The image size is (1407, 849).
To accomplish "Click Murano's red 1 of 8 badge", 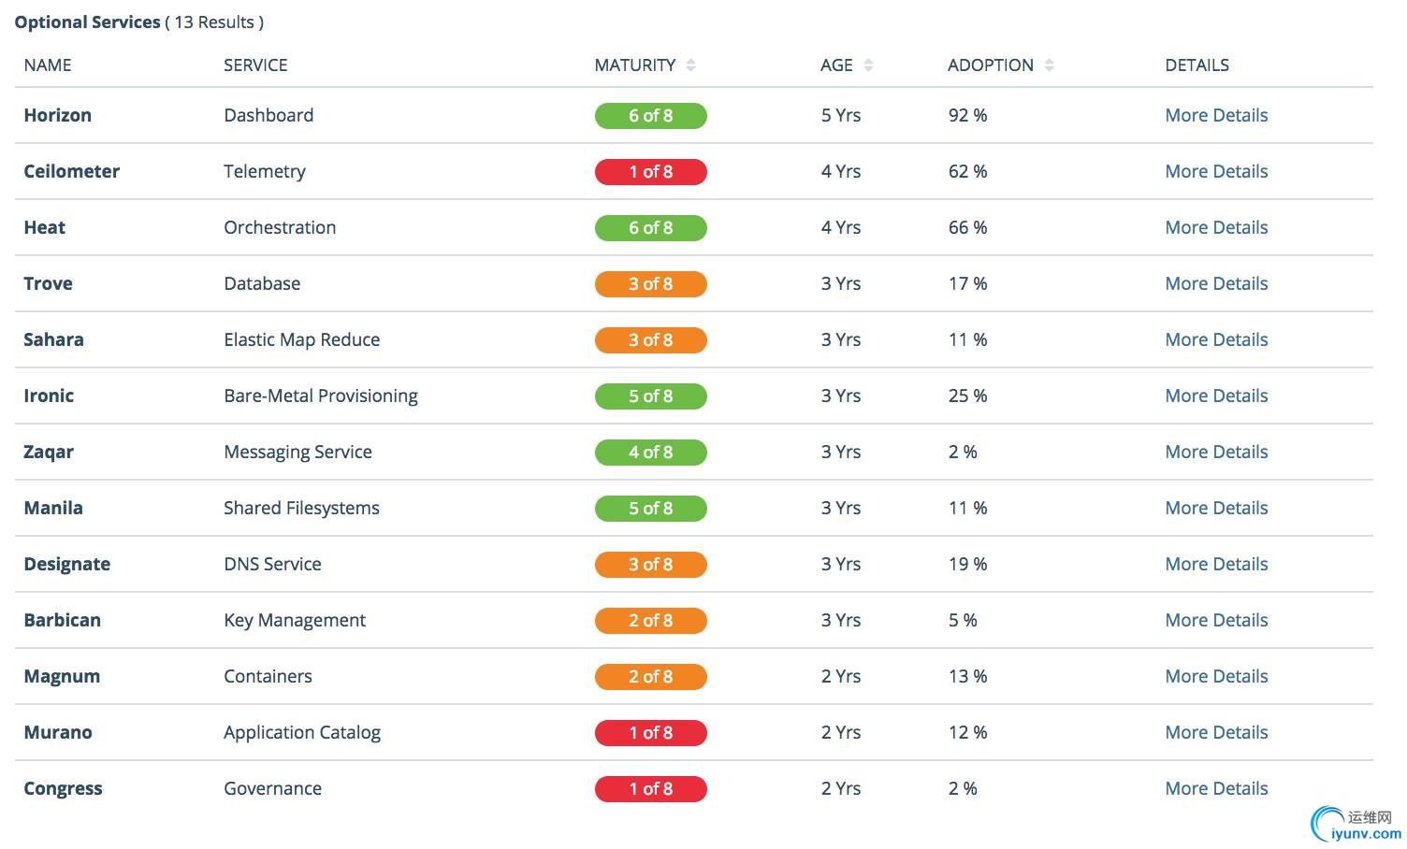I will coord(650,733).
